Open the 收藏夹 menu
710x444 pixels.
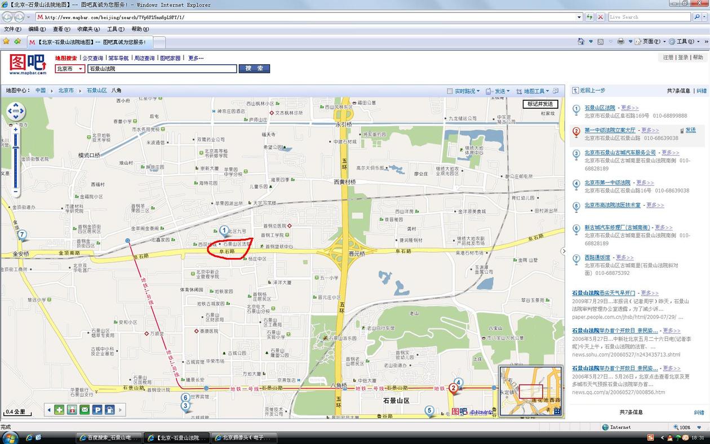[x=88, y=29]
